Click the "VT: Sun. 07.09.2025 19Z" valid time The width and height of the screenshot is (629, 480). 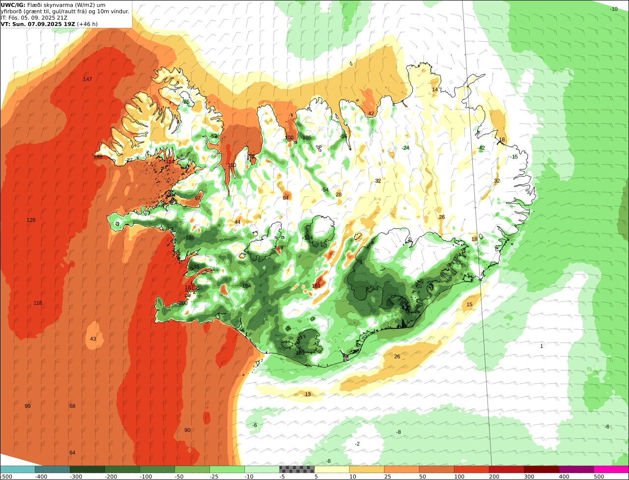pyautogui.click(x=38, y=24)
